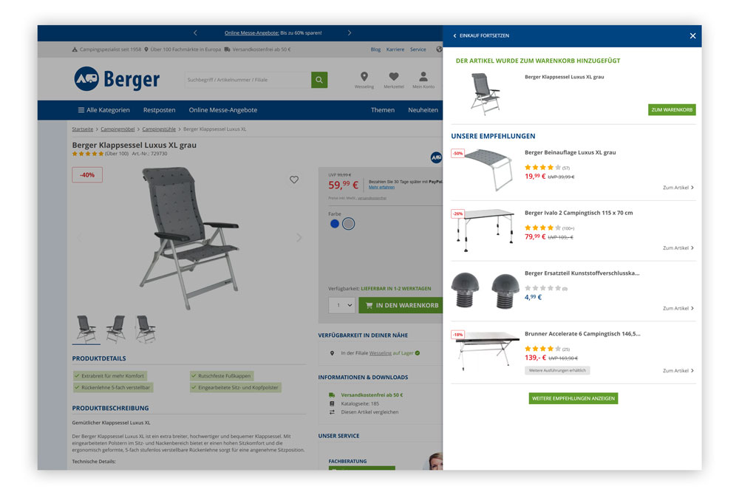Open the quantity dropdown
Viewport: 739px width, 495px height.
tap(341, 305)
